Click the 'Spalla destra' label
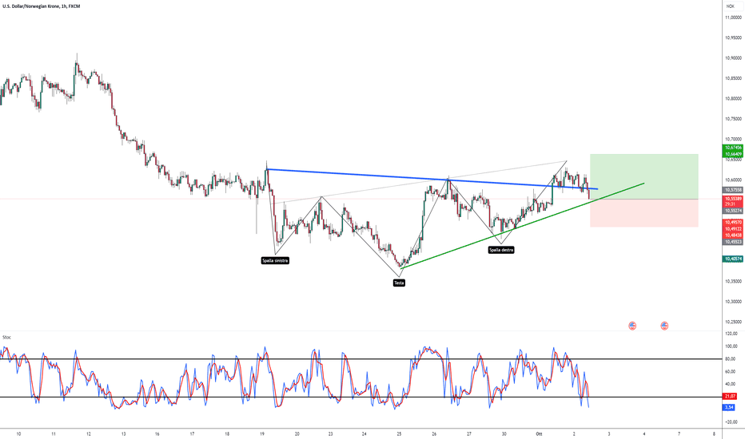 (501, 250)
